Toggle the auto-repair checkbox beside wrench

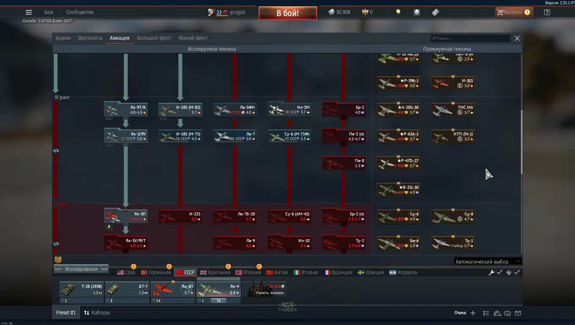(x=499, y=273)
